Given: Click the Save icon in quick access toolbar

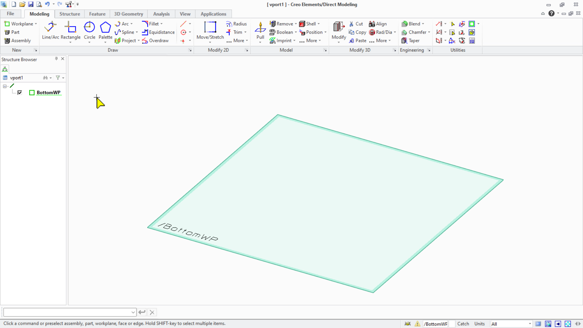Looking at the screenshot, I should (31, 4).
